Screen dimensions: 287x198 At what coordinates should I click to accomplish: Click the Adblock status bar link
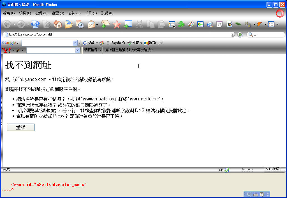(x=247, y=169)
